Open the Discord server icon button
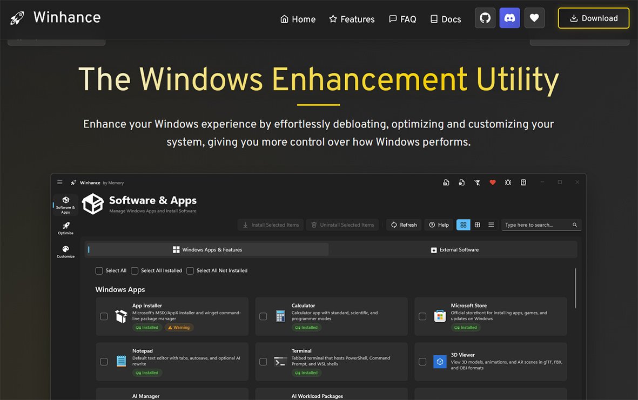 pyautogui.click(x=509, y=18)
